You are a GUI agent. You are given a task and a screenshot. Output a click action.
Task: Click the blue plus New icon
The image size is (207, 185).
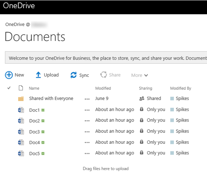click(9, 75)
